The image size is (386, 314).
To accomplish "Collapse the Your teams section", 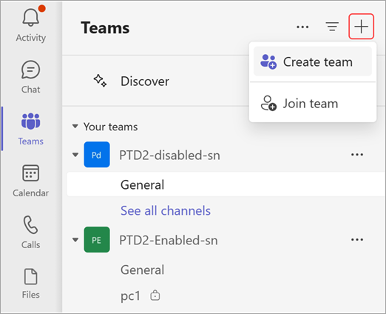I will [x=75, y=127].
